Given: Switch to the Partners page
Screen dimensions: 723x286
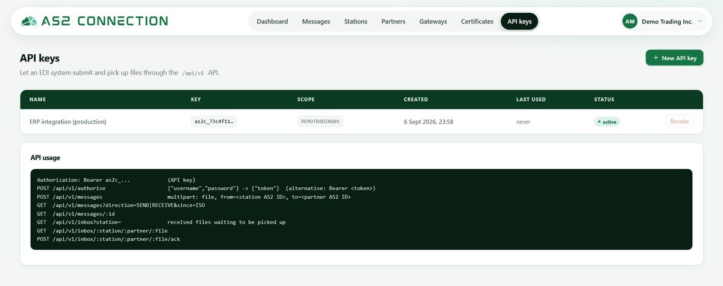Looking at the screenshot, I should click(393, 21).
